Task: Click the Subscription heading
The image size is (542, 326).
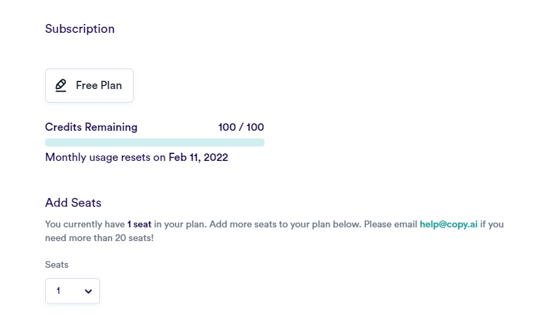Action: (80, 29)
